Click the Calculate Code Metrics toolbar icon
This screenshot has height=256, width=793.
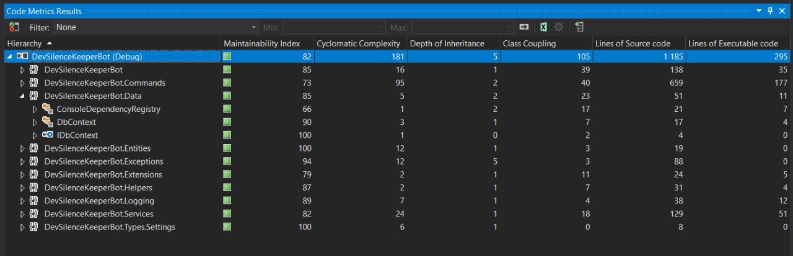click(14, 27)
